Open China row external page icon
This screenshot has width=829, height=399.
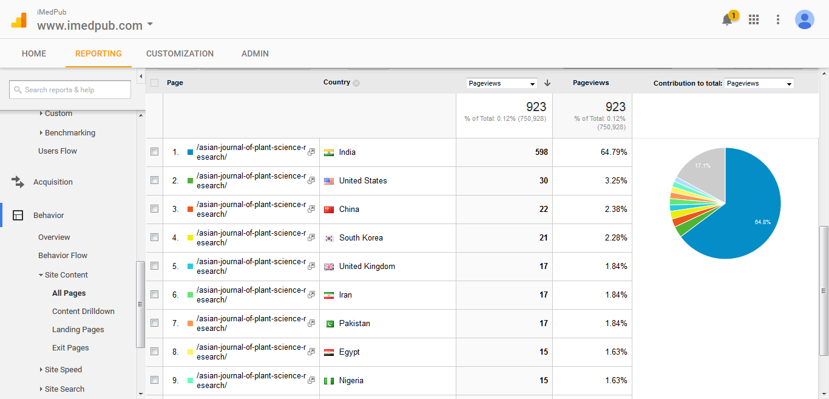coord(311,210)
